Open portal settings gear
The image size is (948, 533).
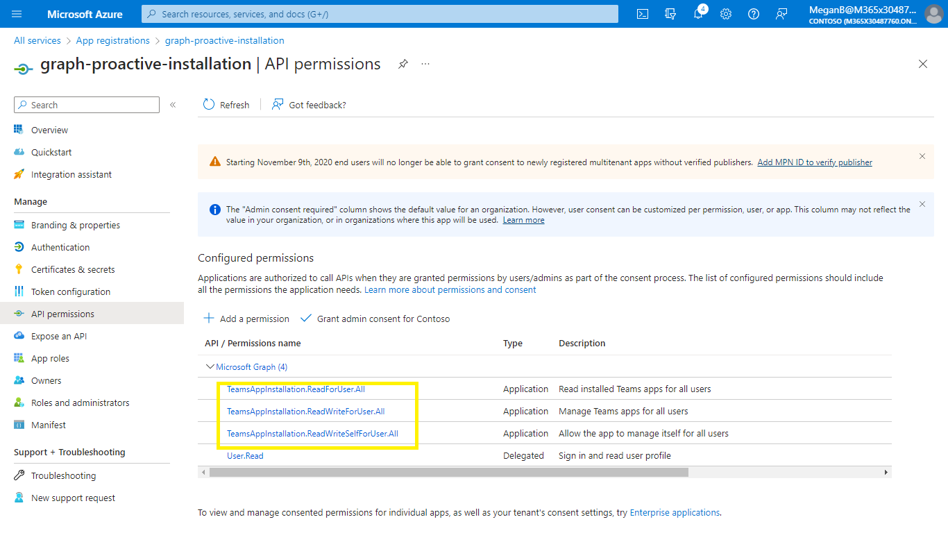point(726,14)
